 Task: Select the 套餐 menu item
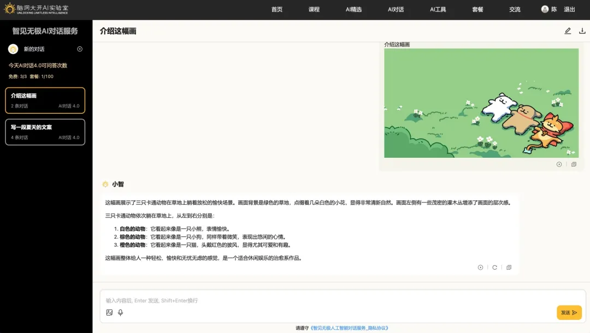click(x=478, y=9)
